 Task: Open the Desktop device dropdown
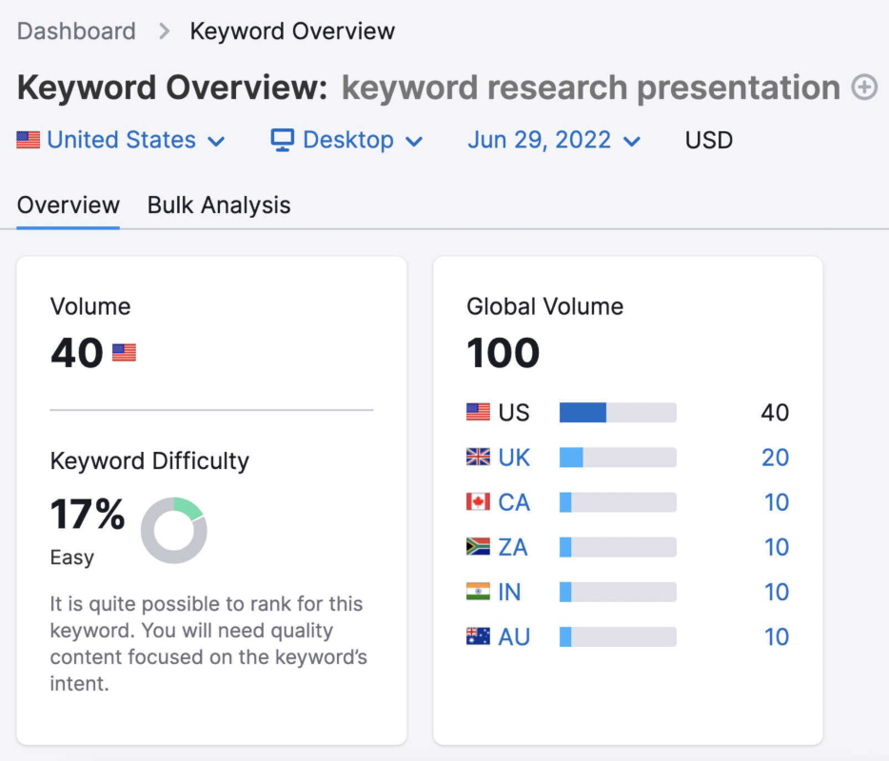tap(347, 140)
